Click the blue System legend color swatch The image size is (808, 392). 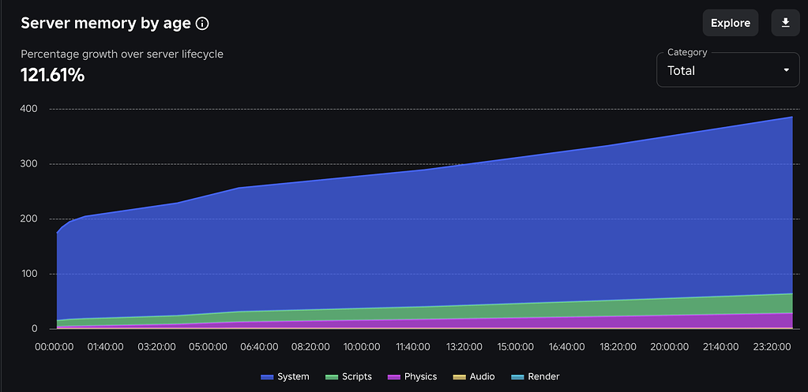pos(266,377)
